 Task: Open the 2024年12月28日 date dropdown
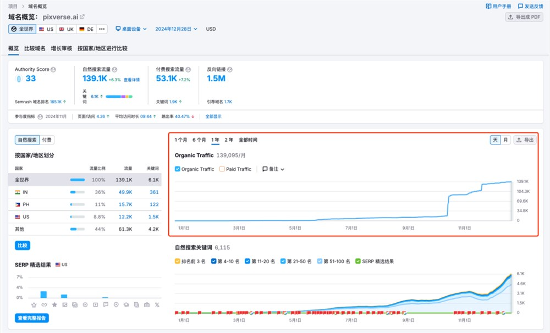pyautogui.click(x=176, y=29)
